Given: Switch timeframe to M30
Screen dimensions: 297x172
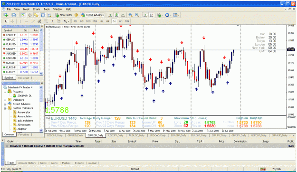Looking at the screenshot, I should pos(95,21).
